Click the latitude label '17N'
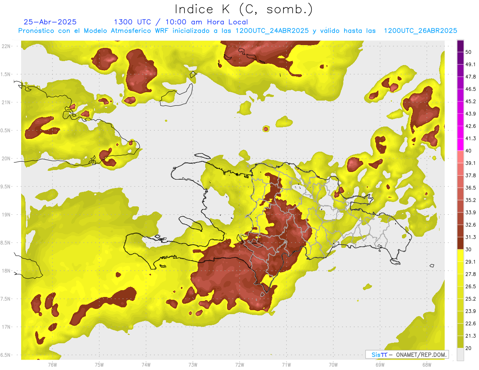 6,327
